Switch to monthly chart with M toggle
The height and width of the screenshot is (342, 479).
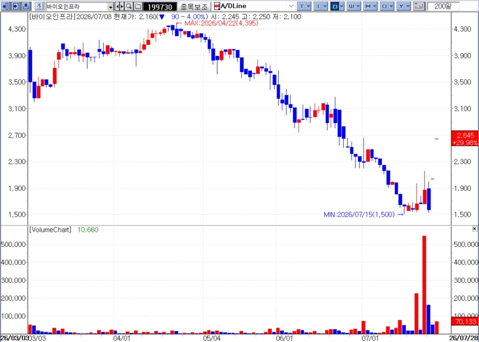pyautogui.click(x=368, y=6)
